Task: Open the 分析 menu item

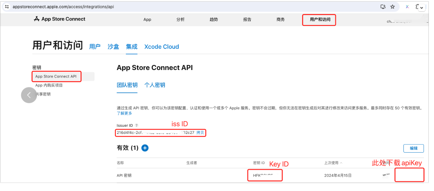Action: (x=181, y=20)
